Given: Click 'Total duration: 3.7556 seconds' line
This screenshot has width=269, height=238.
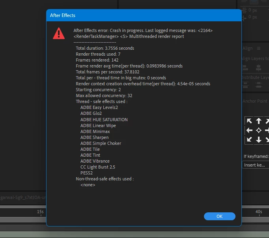Looking at the screenshot, I should coord(105,48).
